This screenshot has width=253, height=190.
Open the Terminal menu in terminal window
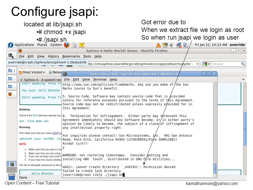(100, 79)
